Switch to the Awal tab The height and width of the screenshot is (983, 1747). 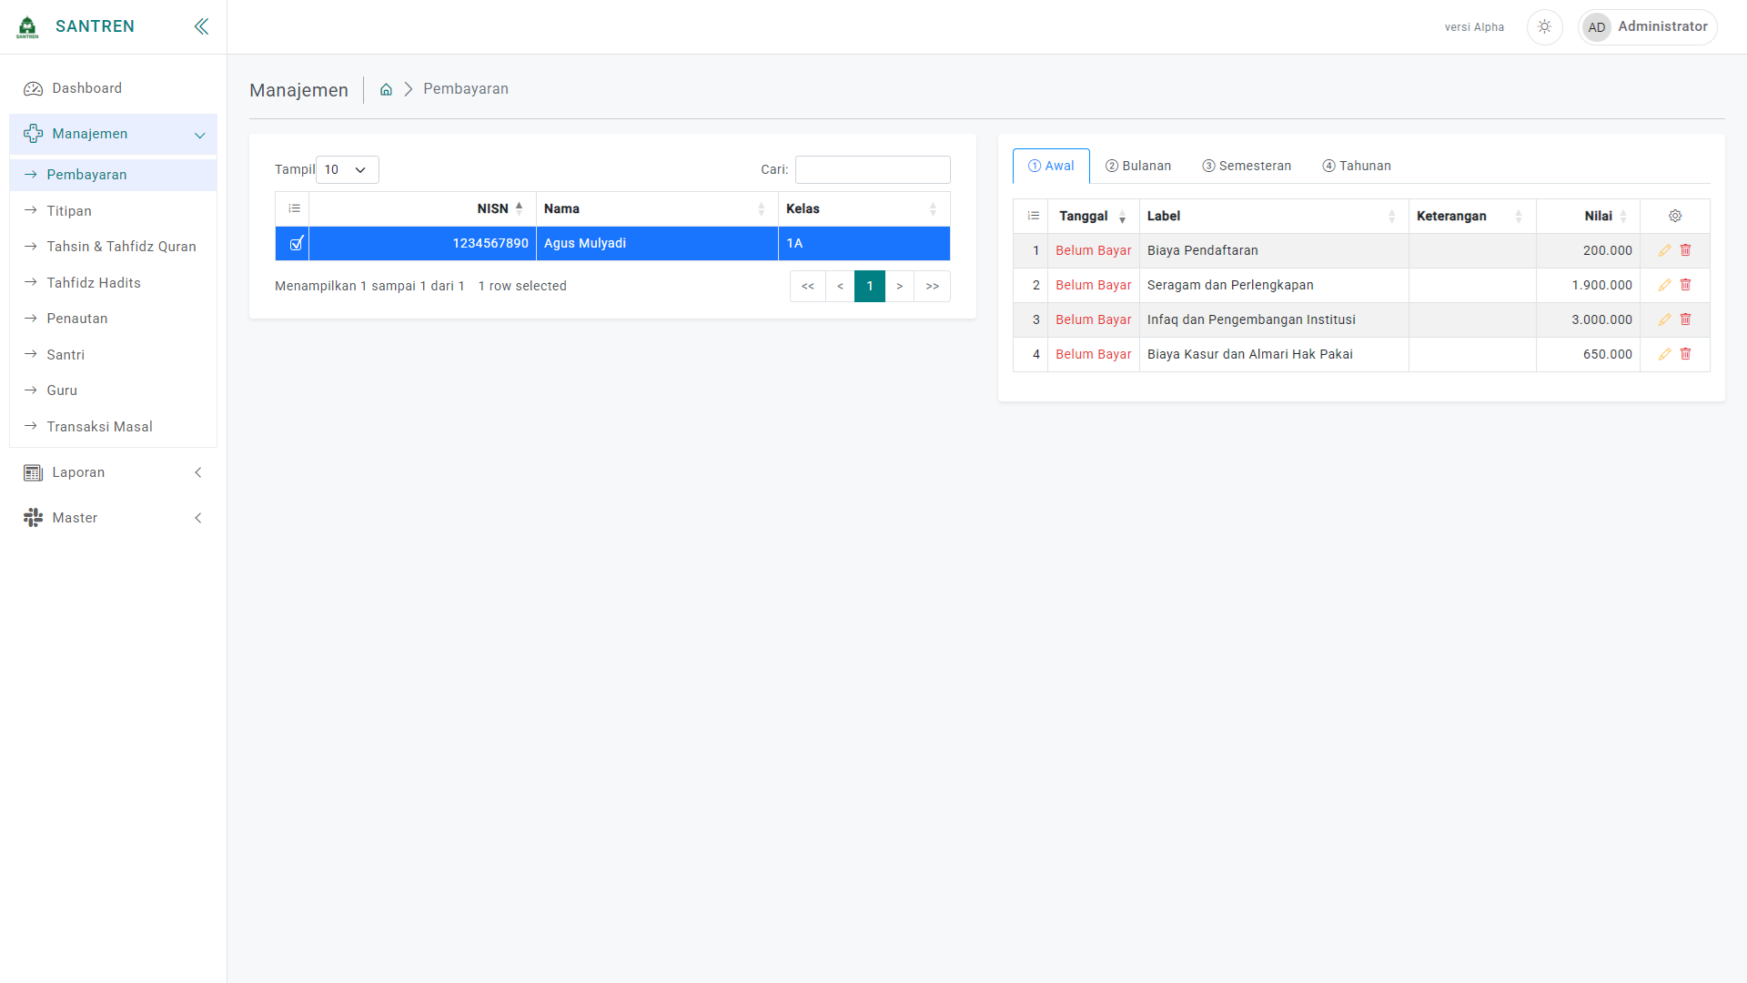(1051, 166)
